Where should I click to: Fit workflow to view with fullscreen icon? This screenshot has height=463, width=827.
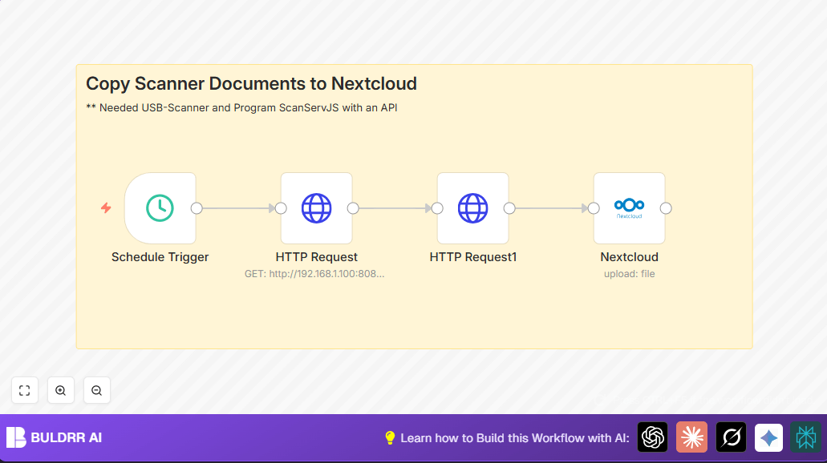(25, 390)
